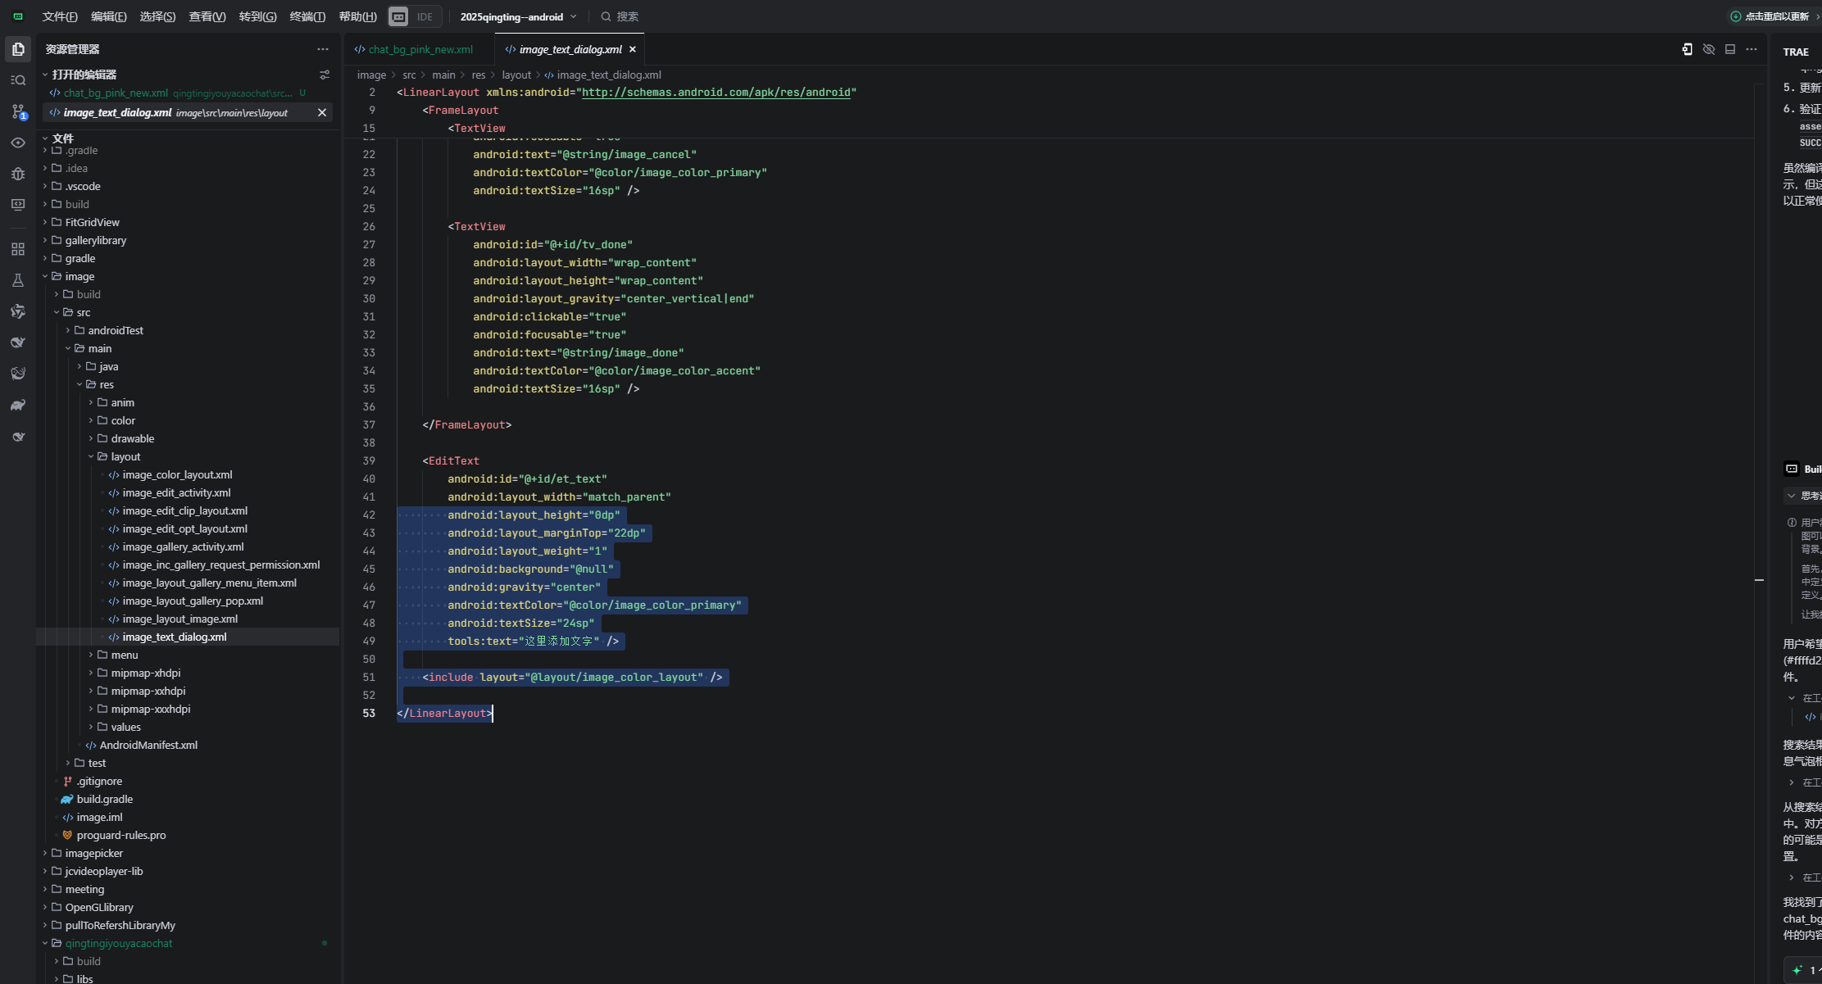Expand the gallerylibrary folder

click(x=95, y=240)
